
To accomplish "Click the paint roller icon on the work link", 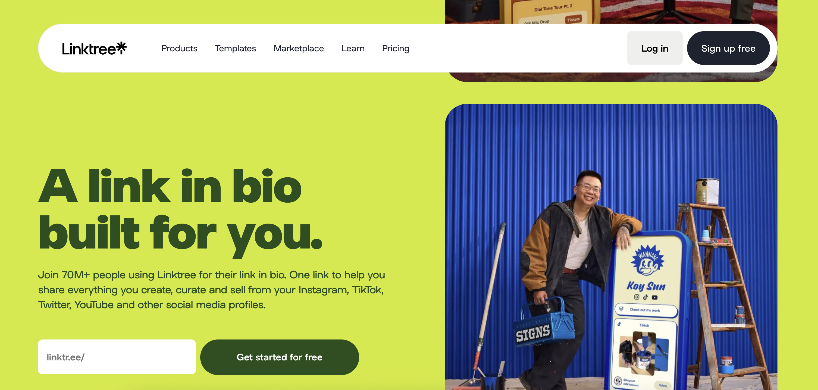I will tap(621, 309).
